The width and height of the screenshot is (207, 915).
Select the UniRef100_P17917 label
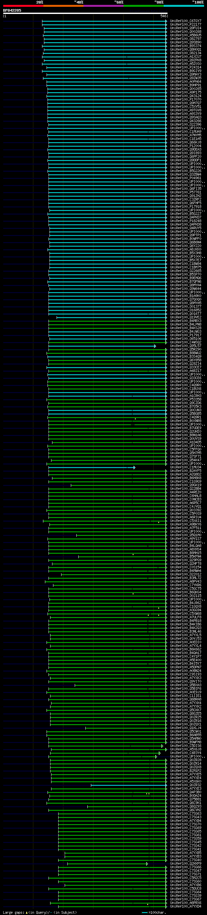pyautogui.click(x=186, y=335)
